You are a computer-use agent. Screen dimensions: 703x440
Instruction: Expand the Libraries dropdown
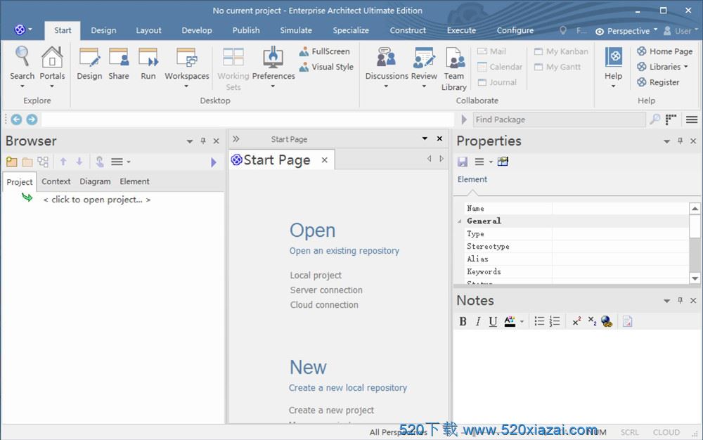tap(662, 67)
